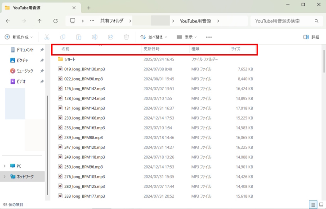Click the Up directory arrow
Screen dimensions: 326x209
click(x=40, y=21)
